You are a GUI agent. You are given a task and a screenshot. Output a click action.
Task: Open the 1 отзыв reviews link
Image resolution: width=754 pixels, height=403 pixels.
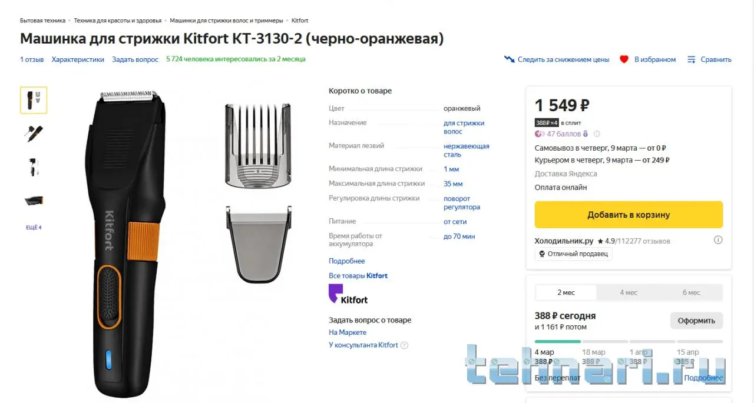click(x=32, y=59)
